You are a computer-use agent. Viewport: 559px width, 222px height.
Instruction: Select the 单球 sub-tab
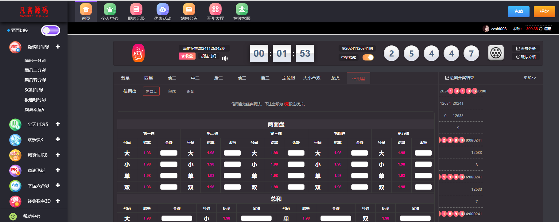(x=172, y=91)
